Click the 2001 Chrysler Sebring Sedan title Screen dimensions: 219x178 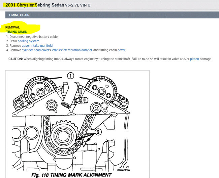pos(35,5)
